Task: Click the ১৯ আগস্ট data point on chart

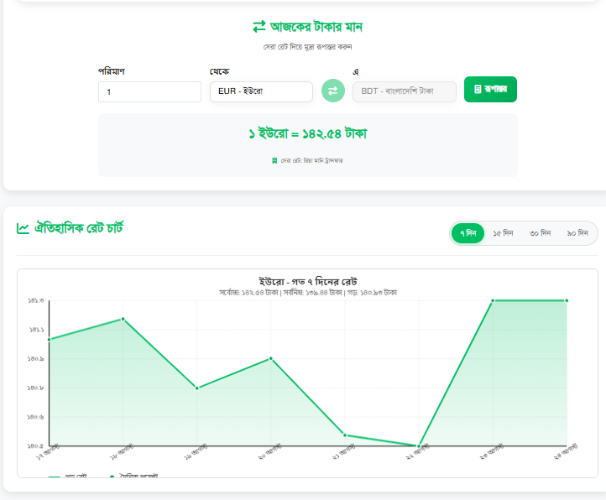Action: 197,388
